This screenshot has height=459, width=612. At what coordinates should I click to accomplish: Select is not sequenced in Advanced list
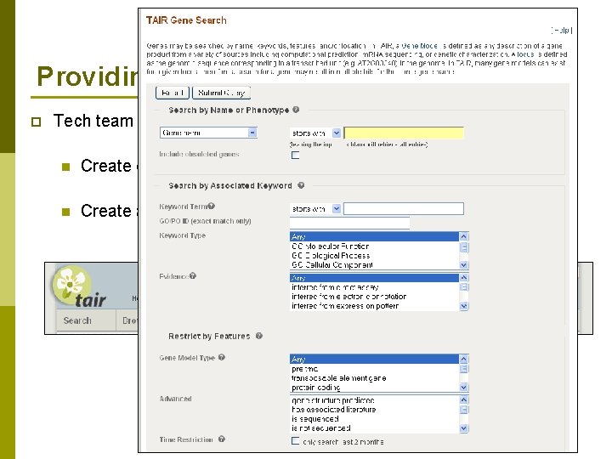point(374,428)
